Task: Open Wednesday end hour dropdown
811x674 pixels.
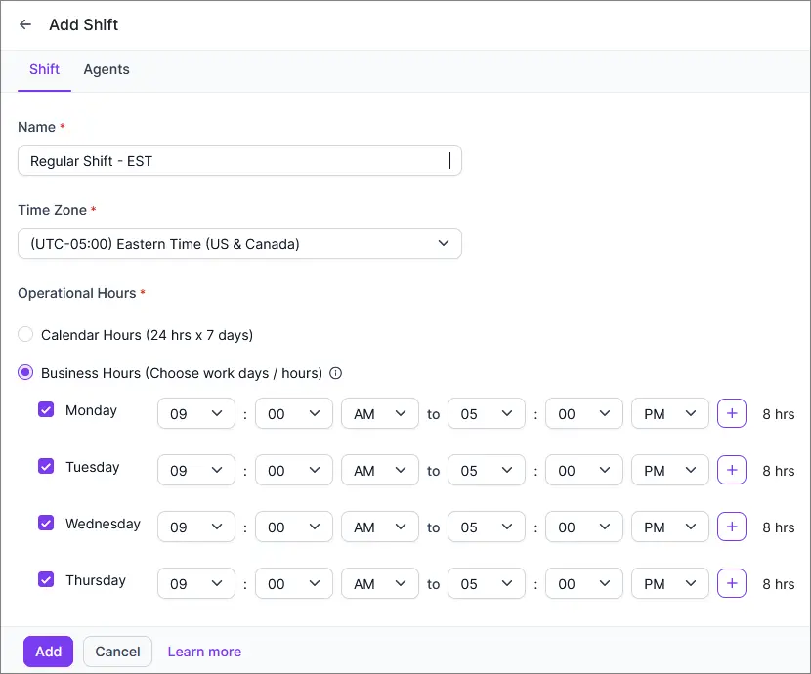Action: click(487, 527)
